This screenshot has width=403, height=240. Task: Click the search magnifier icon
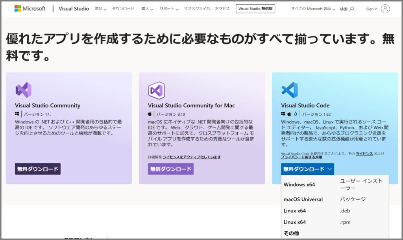point(351,9)
